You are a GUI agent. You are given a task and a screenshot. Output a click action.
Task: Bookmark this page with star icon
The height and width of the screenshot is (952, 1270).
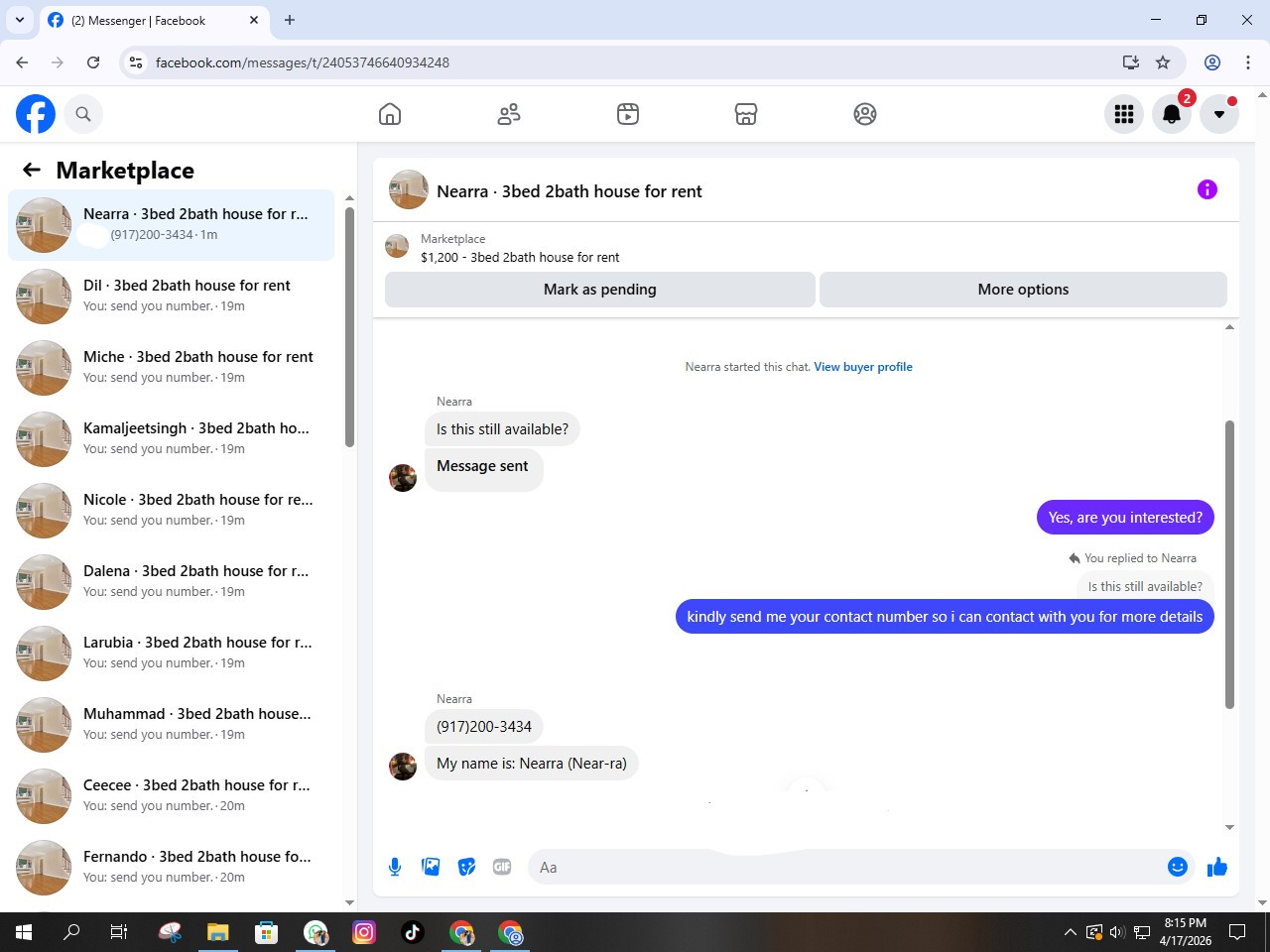tap(1163, 62)
